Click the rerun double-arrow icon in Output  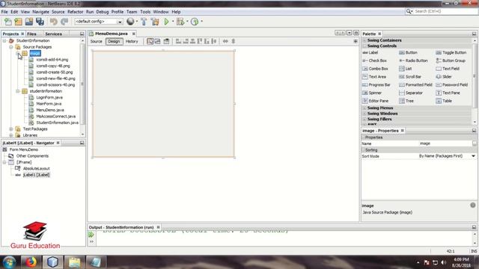click(x=91, y=235)
